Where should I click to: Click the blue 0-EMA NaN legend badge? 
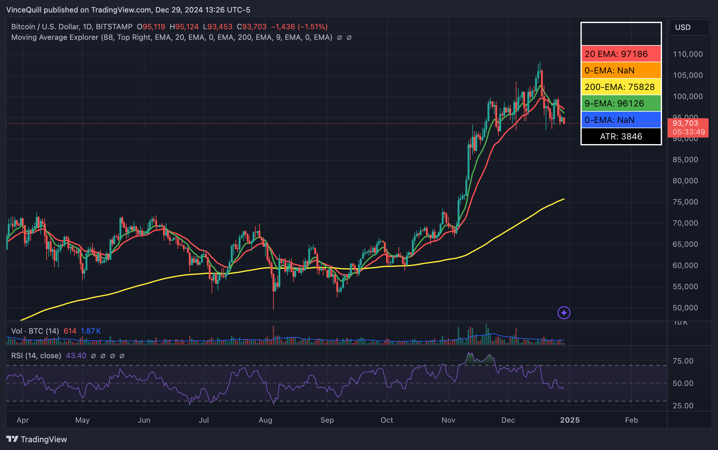(621, 120)
